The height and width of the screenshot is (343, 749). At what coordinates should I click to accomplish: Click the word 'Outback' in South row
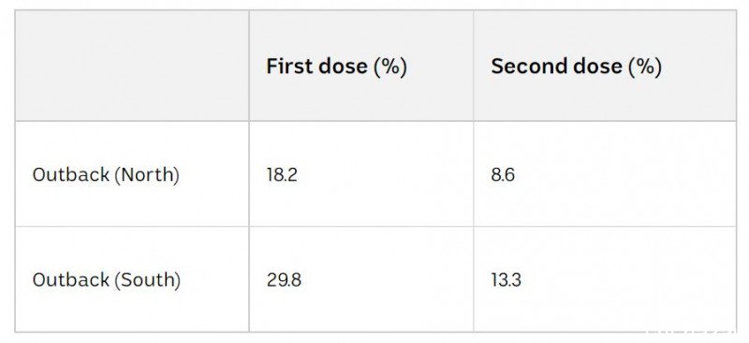[71, 280]
